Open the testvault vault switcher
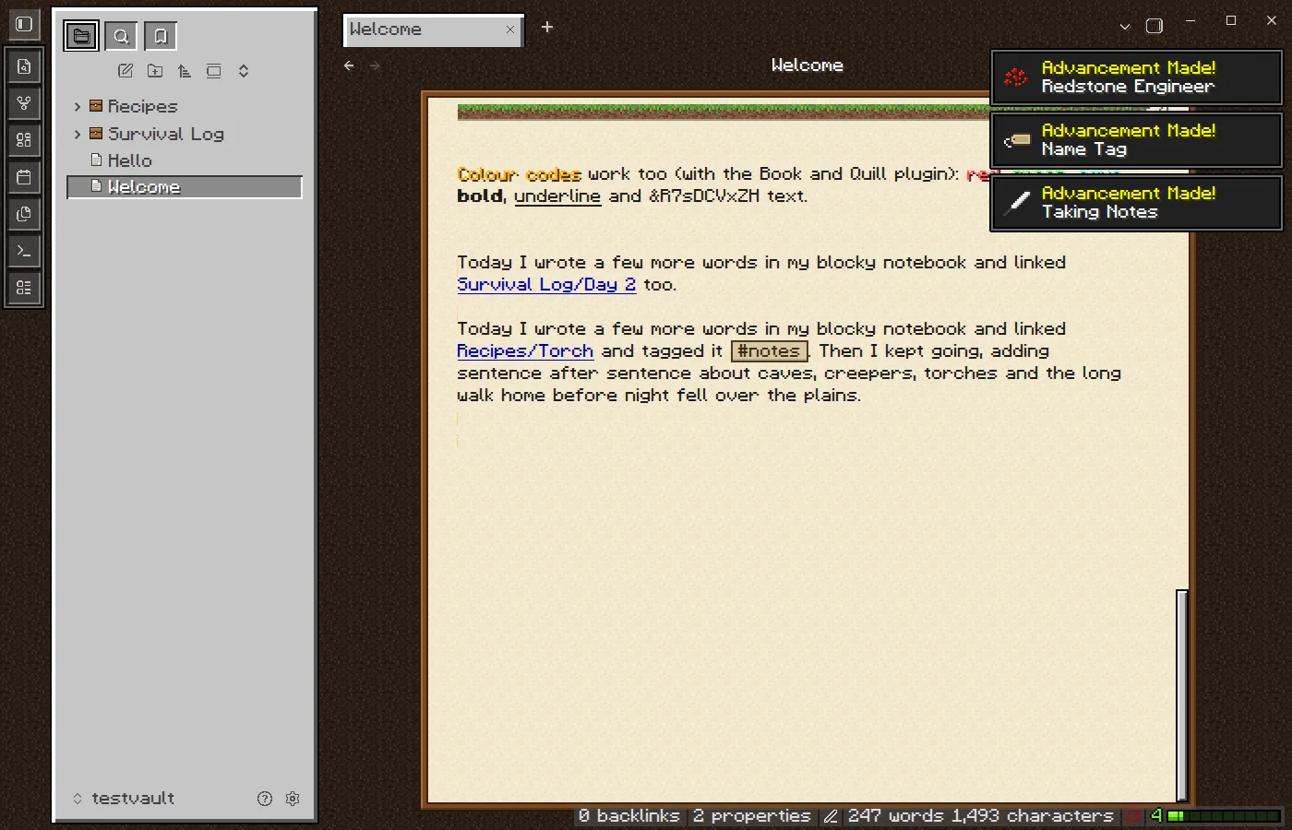The width and height of the screenshot is (1292, 830). click(x=124, y=799)
